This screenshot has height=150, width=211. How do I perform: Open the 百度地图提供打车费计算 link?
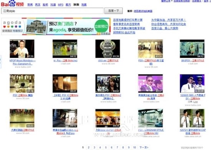pos(128,20)
